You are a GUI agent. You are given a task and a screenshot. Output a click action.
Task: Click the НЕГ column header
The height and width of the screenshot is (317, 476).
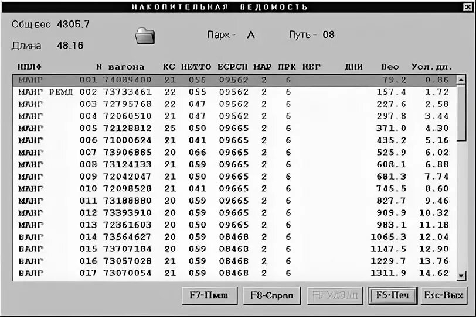tap(311, 67)
